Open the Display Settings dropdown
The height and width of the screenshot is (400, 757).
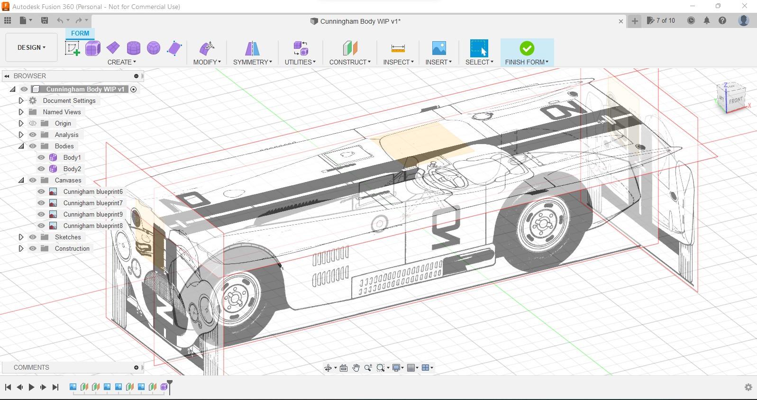click(398, 368)
